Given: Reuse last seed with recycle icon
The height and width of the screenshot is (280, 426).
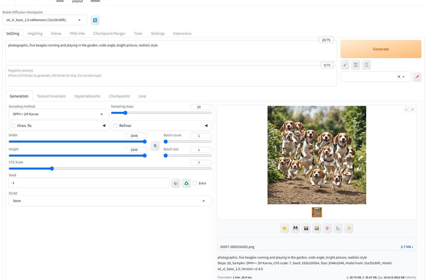Looking at the screenshot, I should [x=186, y=183].
